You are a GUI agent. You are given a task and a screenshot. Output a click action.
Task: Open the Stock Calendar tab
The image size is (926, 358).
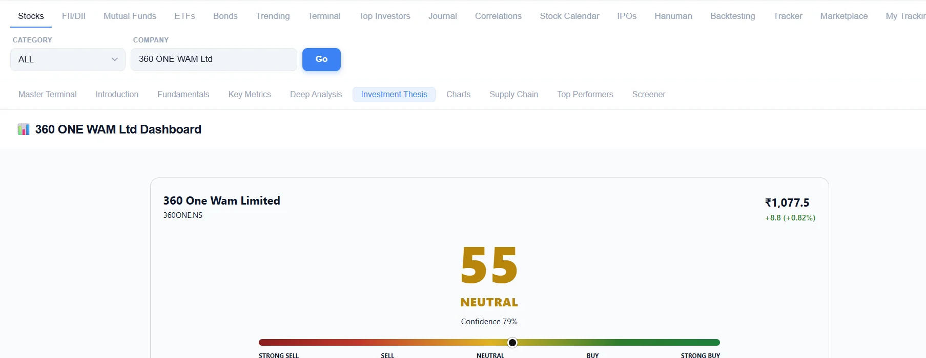(569, 16)
